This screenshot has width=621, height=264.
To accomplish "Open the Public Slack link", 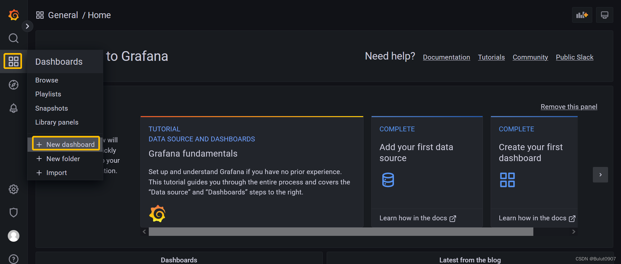I will (x=574, y=57).
